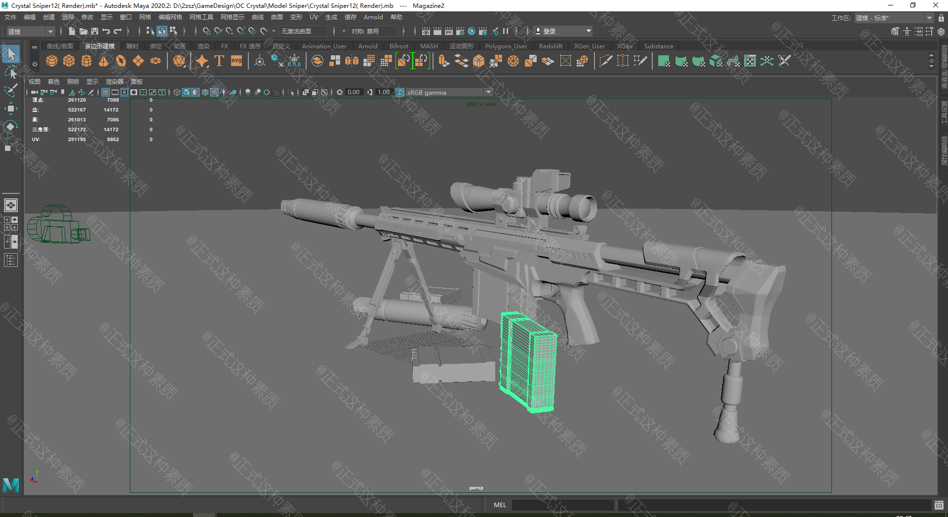The width and height of the screenshot is (948, 517).
Task: Toggle the workspace lock icon
Action: (x=941, y=18)
